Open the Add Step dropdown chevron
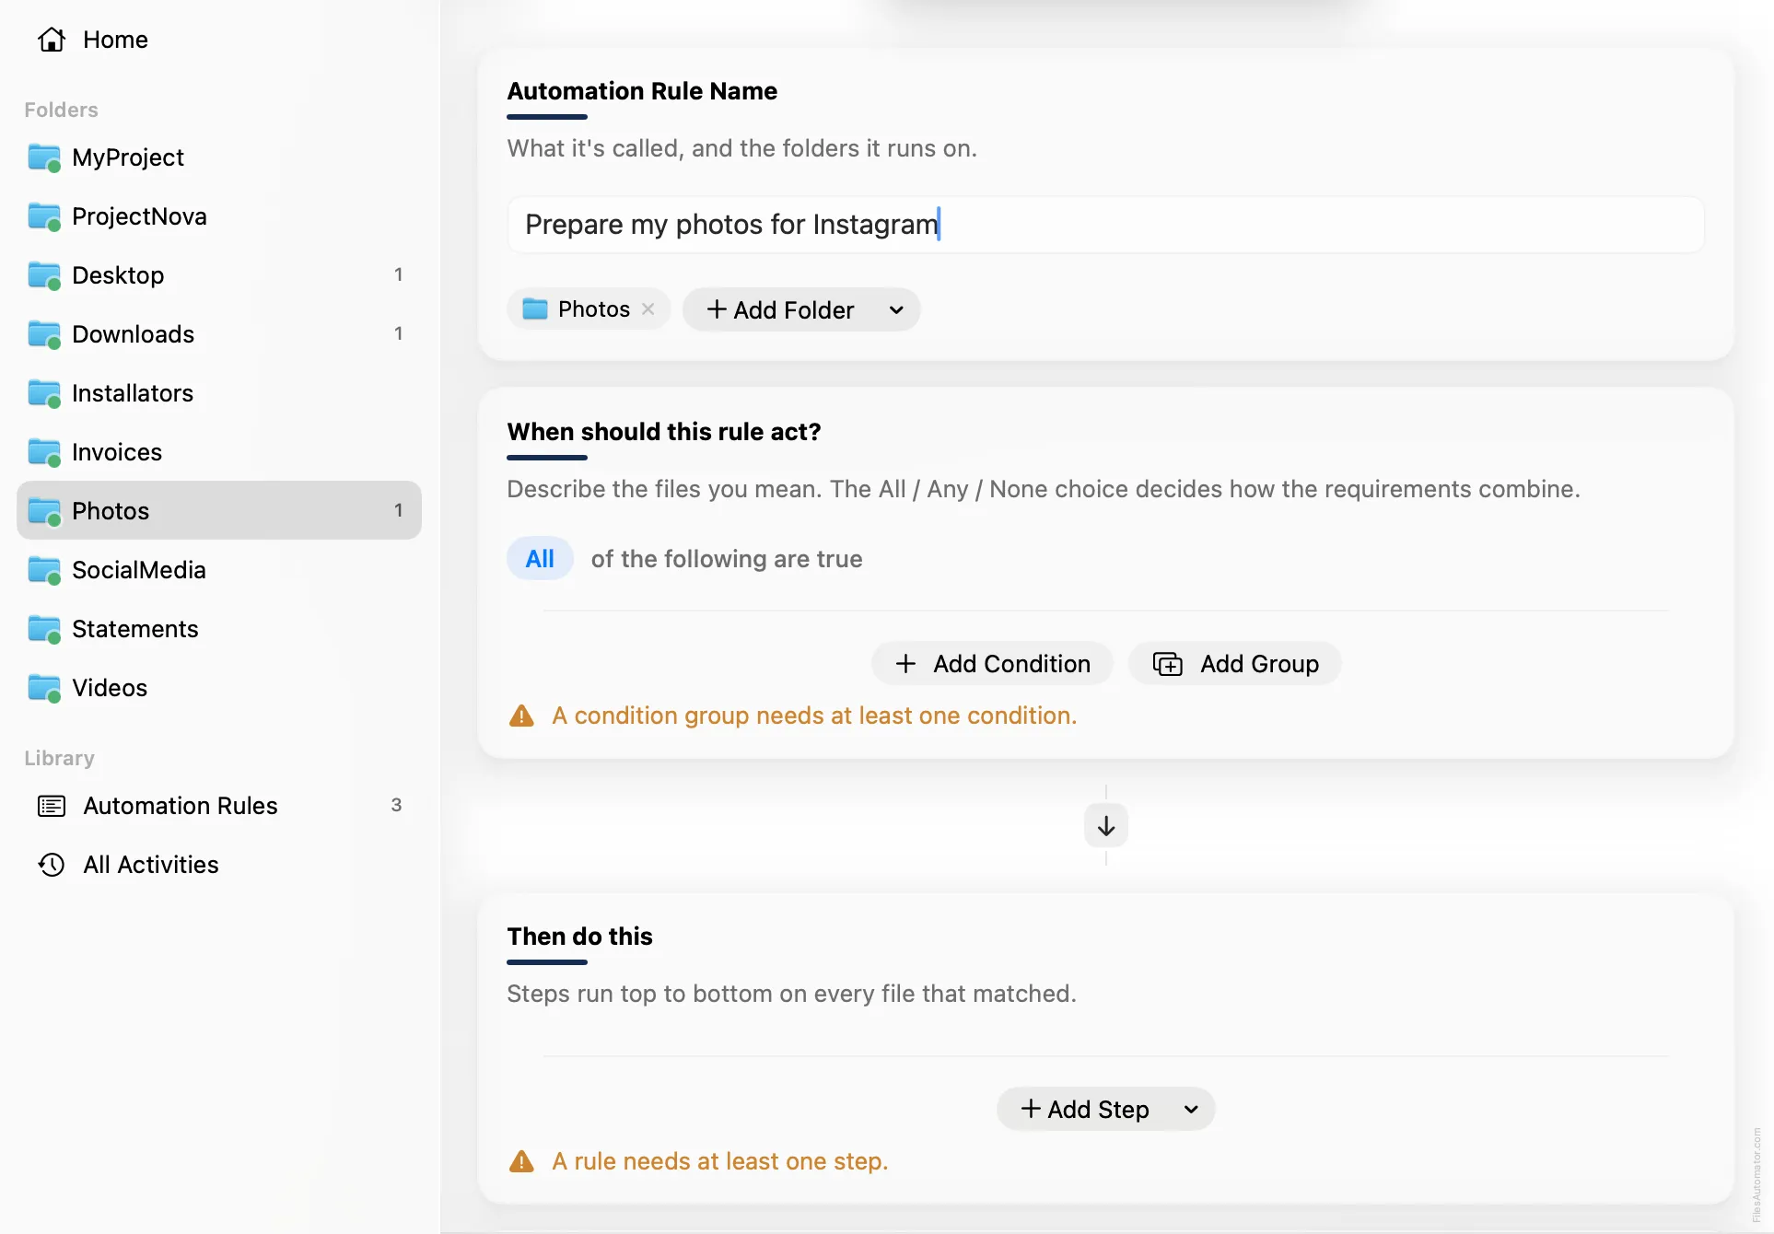The height and width of the screenshot is (1234, 1774). (x=1191, y=1110)
